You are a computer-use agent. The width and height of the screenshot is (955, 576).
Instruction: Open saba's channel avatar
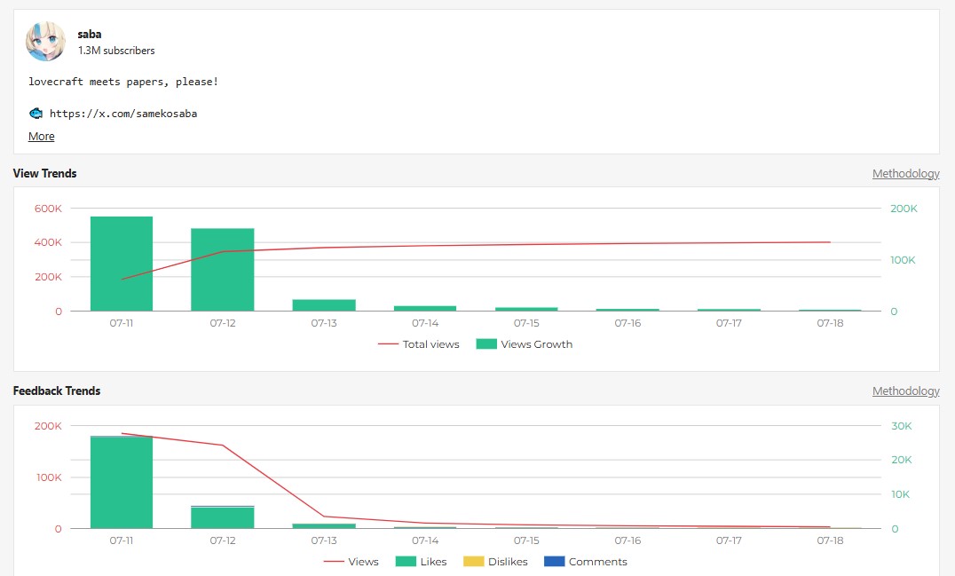click(x=45, y=42)
